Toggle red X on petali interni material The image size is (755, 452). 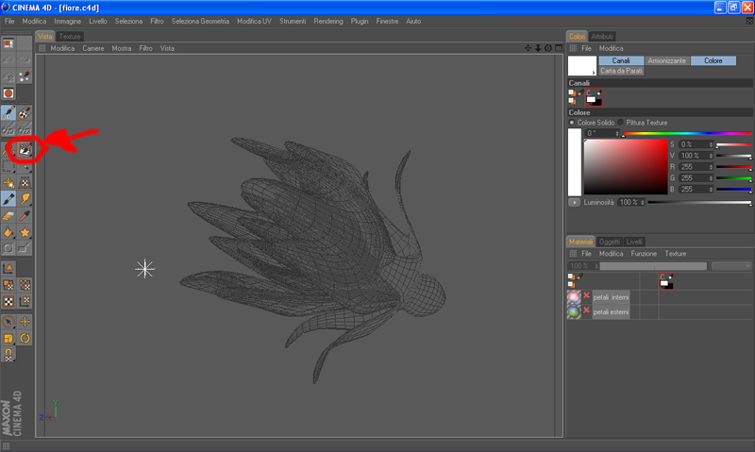586,296
